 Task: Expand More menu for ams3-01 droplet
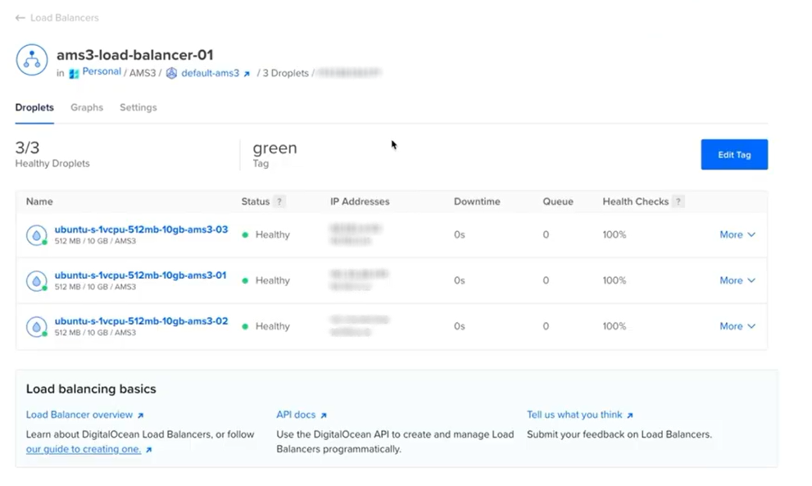737,280
